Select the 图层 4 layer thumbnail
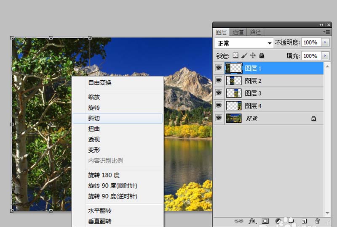Screen dimensions: 337x227 (x=234, y=106)
